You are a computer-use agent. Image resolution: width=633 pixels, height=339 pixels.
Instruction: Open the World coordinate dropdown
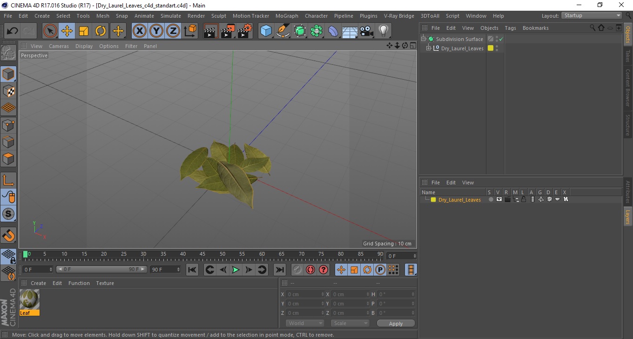pos(305,323)
